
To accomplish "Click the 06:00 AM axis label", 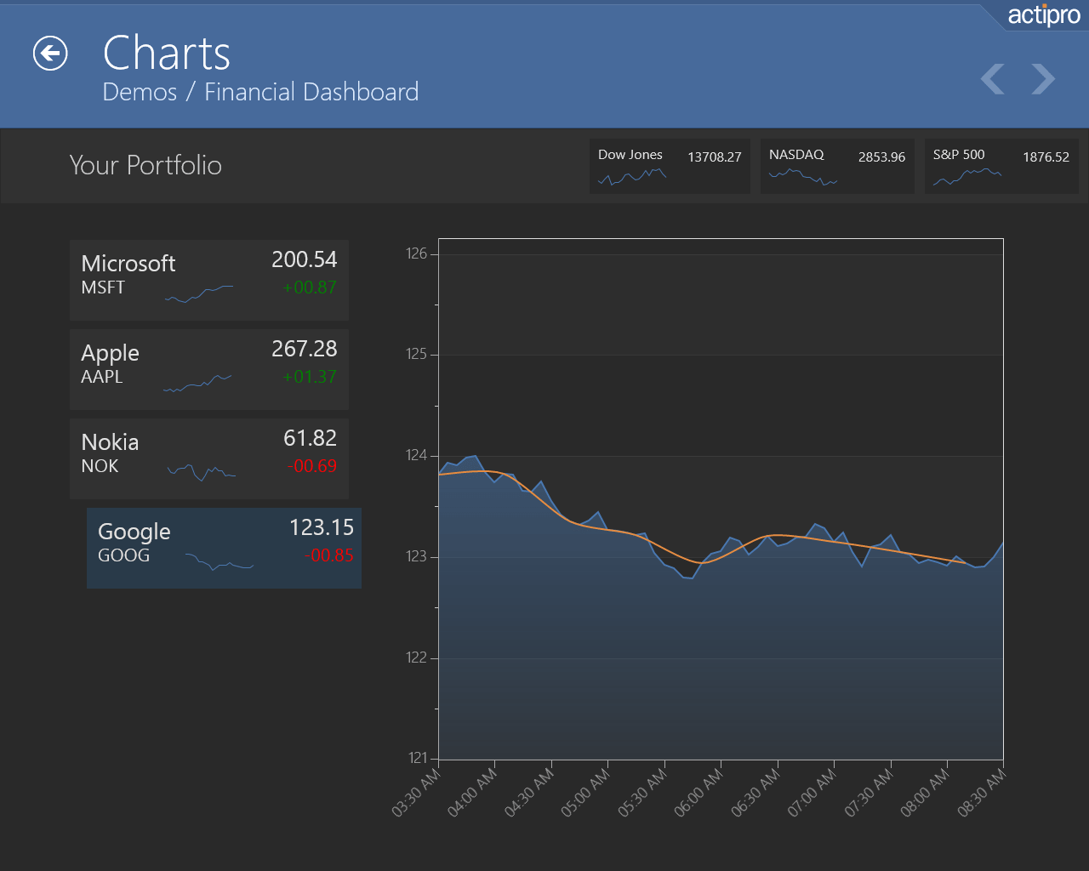I will (698, 792).
